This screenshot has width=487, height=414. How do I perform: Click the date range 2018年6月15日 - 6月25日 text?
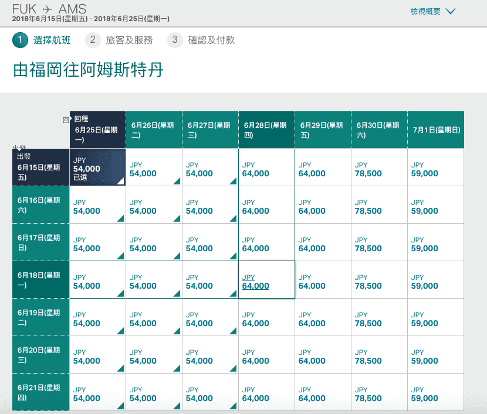(91, 19)
